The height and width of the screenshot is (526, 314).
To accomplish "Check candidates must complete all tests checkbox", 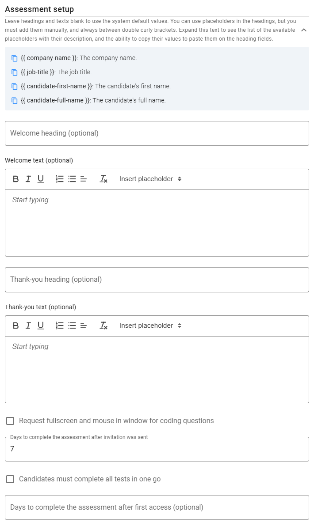I will point(10,479).
